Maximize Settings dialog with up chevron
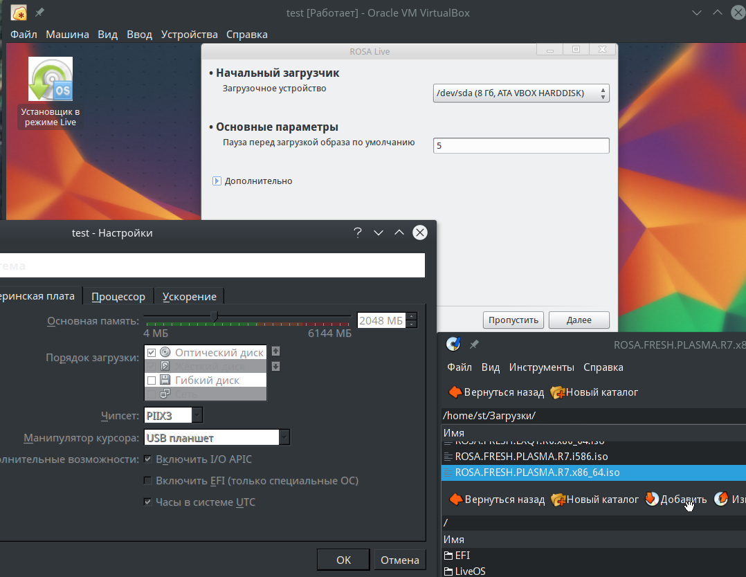 pyautogui.click(x=399, y=232)
